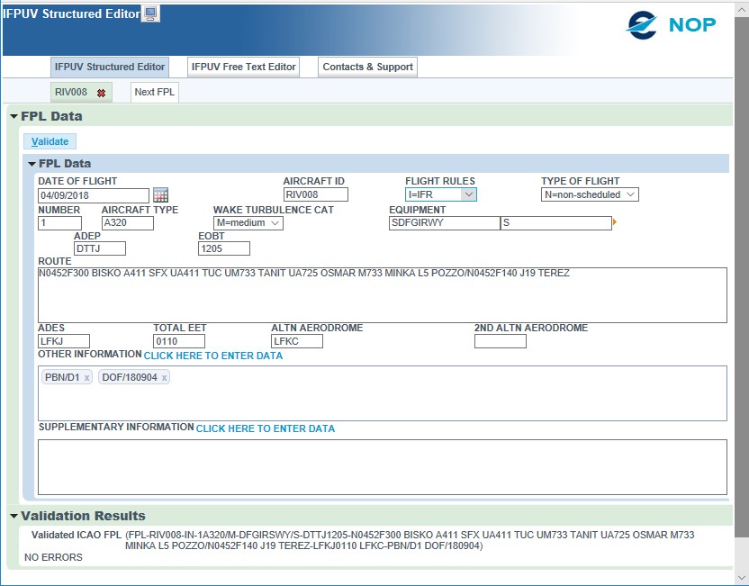The height and width of the screenshot is (586, 749).
Task: Focus the Date of Flight field
Action: pyautogui.click(x=94, y=195)
